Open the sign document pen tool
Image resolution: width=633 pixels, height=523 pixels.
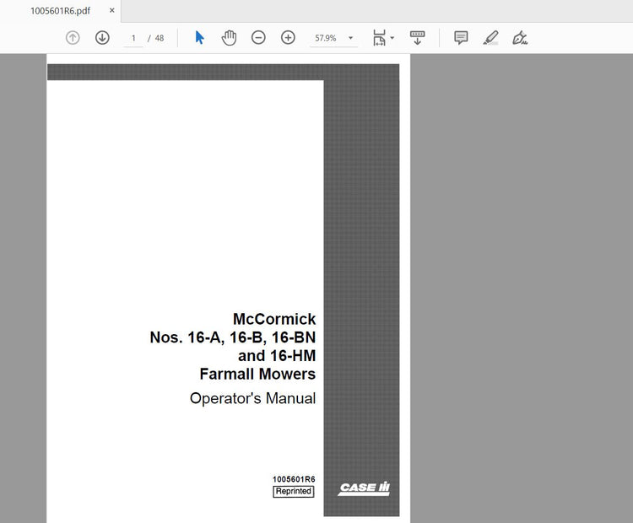click(520, 38)
